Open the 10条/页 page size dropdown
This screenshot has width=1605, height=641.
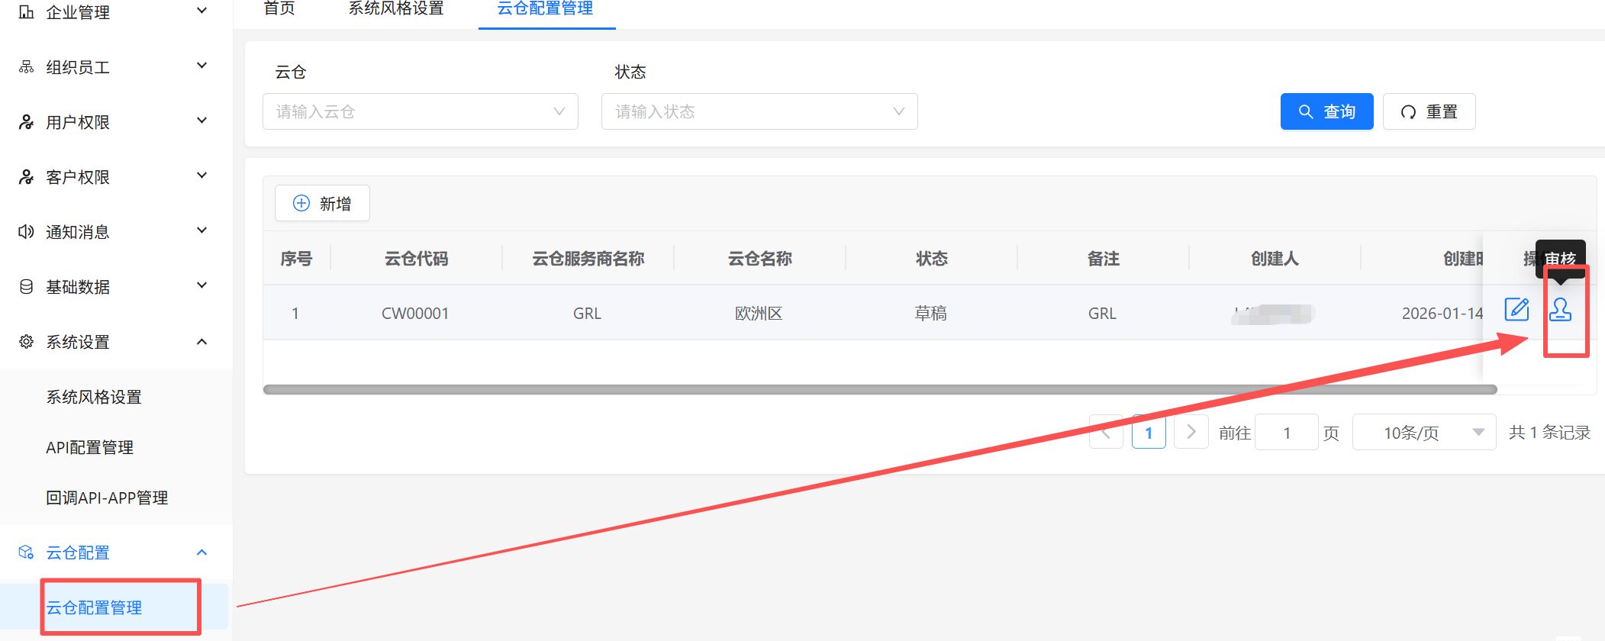pyautogui.click(x=1423, y=433)
